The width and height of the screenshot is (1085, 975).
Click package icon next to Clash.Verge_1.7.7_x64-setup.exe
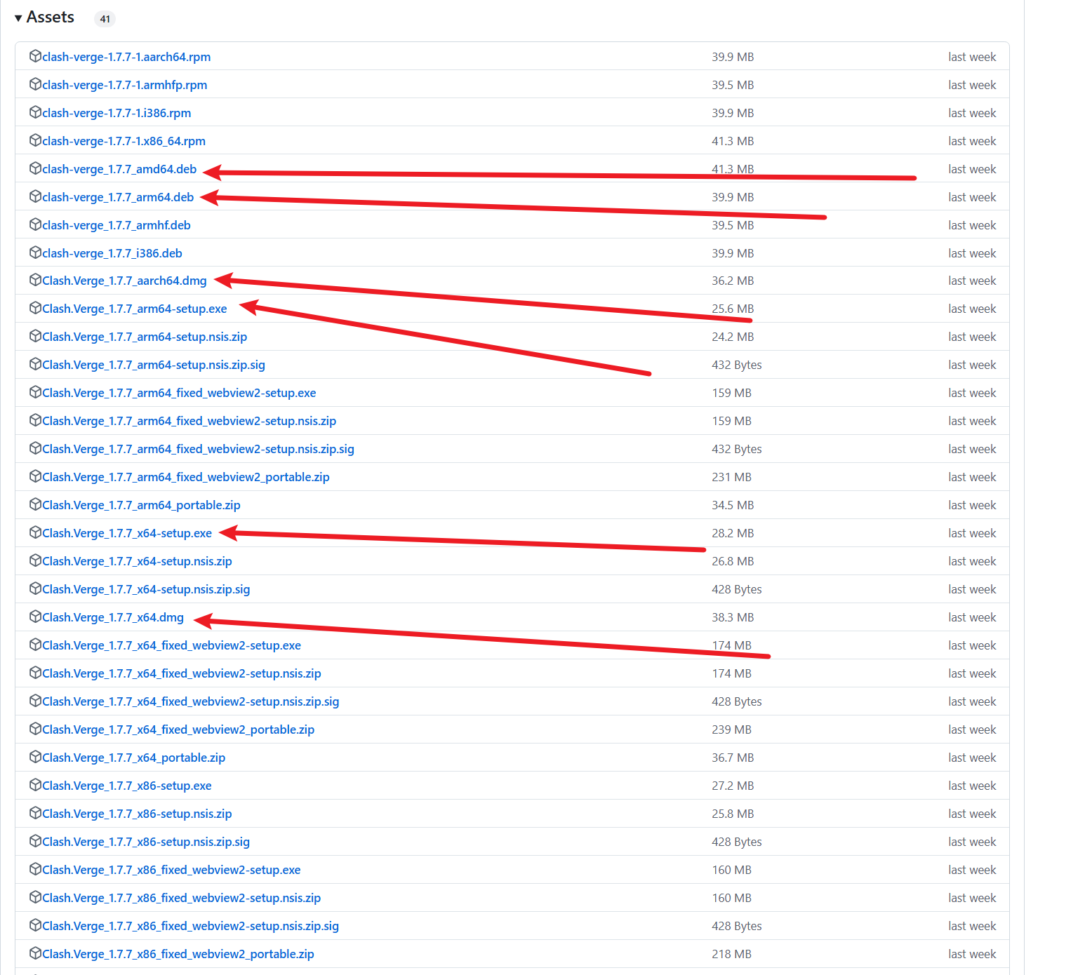(x=35, y=532)
